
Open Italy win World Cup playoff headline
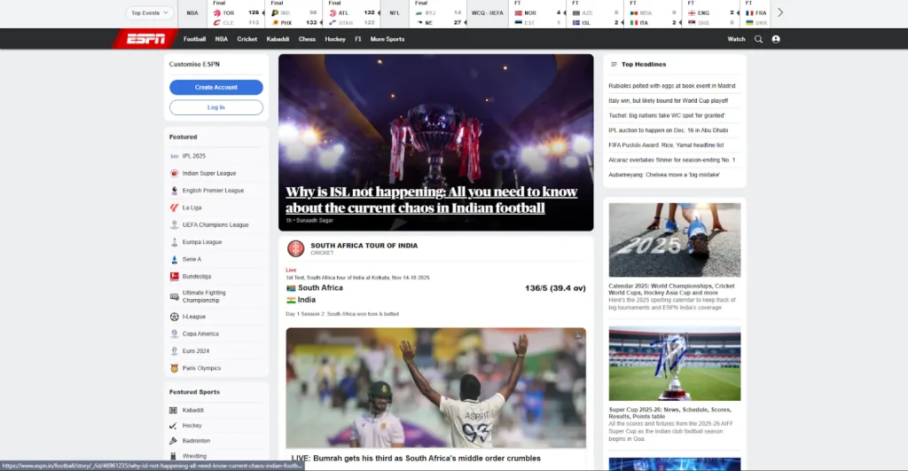click(x=669, y=101)
